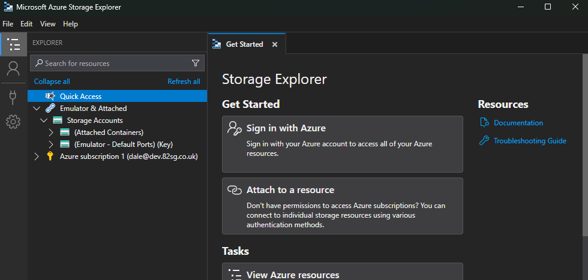588x280 pixels.
Task: Click the Emulator & Attached paperclip icon
Action: coord(50,108)
